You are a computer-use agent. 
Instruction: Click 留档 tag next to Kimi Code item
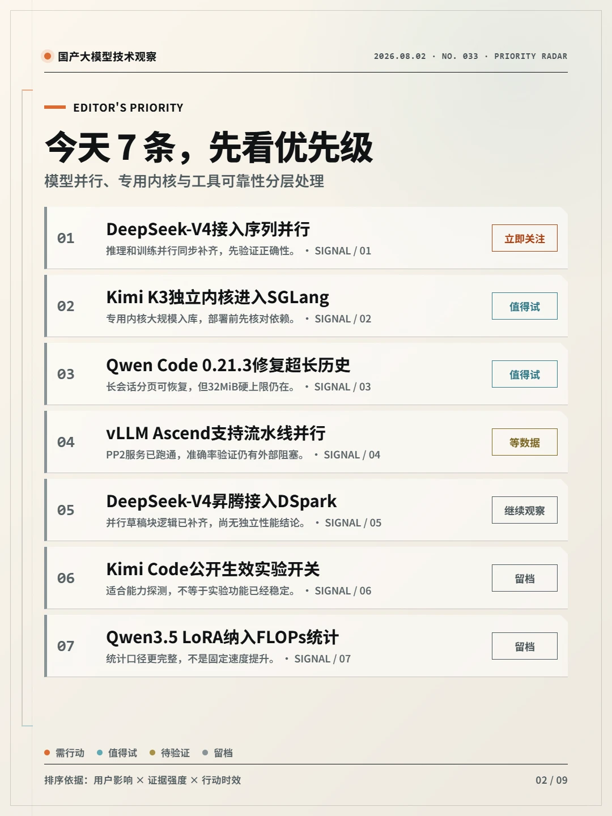coord(524,578)
